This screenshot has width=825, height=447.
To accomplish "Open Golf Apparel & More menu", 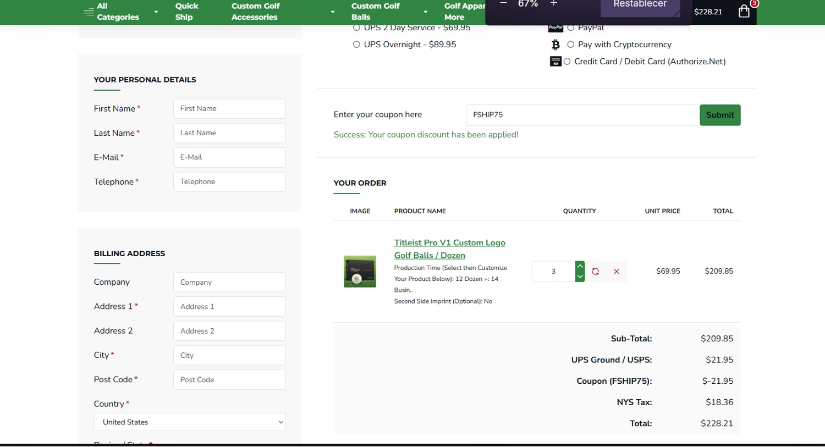I will pyautogui.click(x=465, y=12).
